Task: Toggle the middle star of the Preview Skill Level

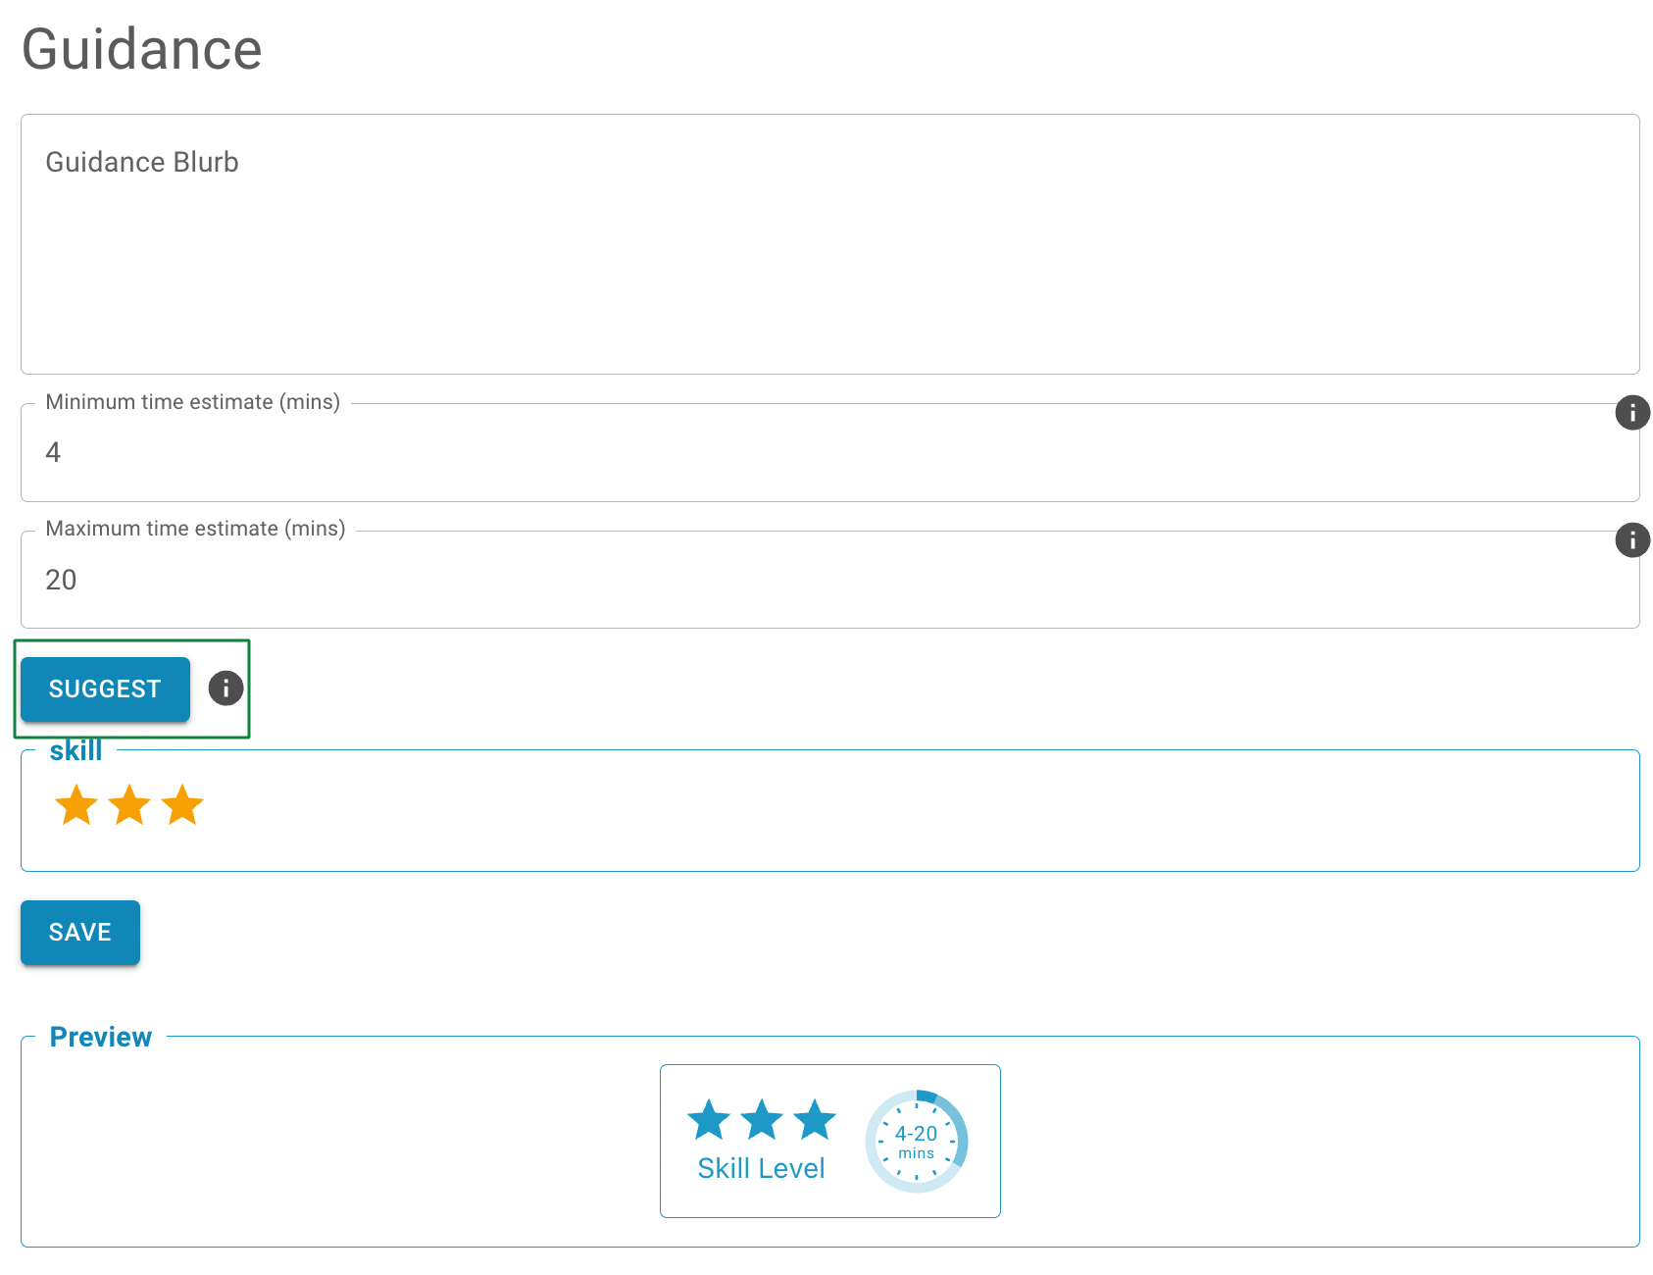Action: [762, 1121]
